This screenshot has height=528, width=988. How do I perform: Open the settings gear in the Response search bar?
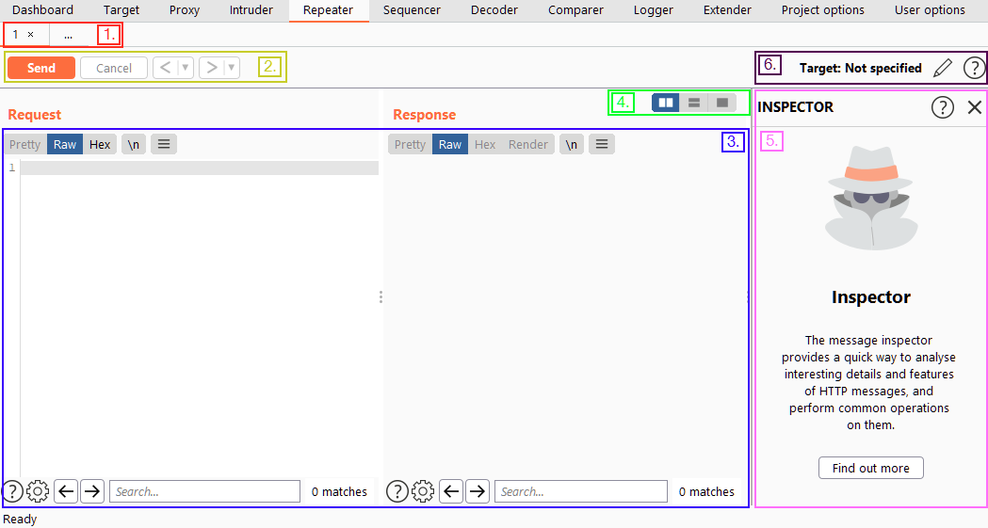[423, 491]
